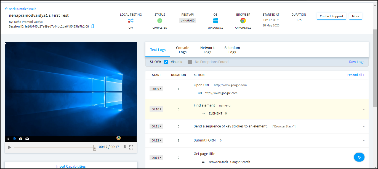Click the green Completed status checkmark

point(160,21)
